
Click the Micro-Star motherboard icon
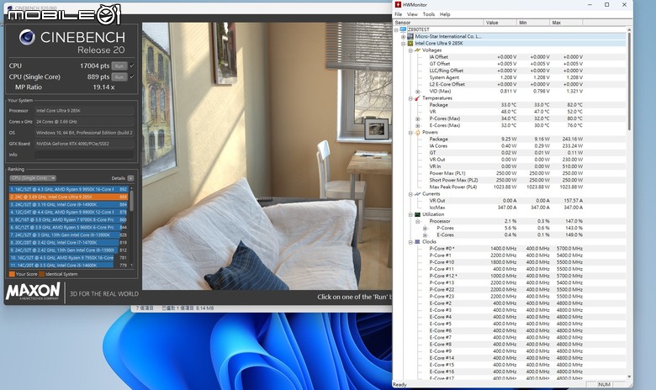click(410, 36)
